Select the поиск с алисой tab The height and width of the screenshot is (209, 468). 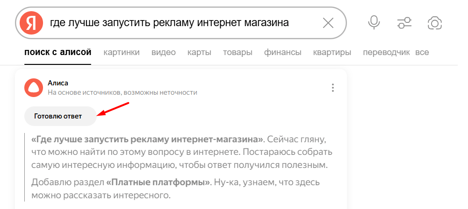[x=58, y=52]
